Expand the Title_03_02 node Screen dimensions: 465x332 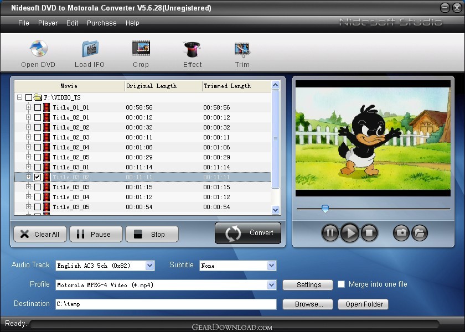28,177
